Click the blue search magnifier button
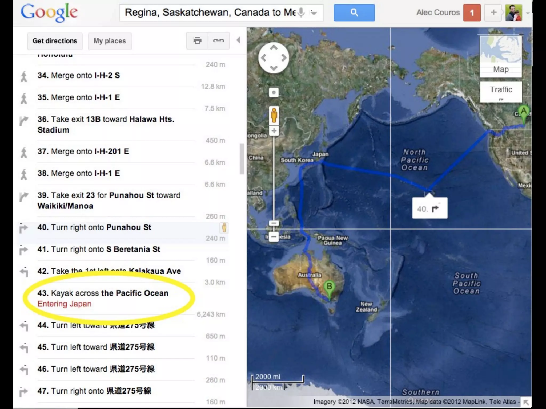Screen dimensions: 546x409 click(x=354, y=13)
